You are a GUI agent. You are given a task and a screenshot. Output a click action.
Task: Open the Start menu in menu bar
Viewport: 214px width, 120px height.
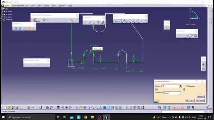point(7,6)
